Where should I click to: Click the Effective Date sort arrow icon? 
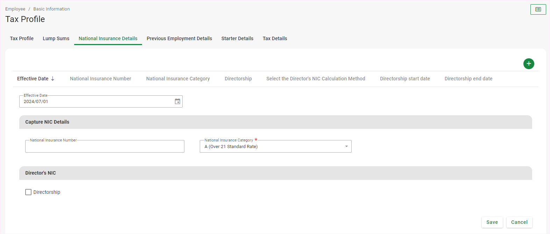[x=53, y=79]
